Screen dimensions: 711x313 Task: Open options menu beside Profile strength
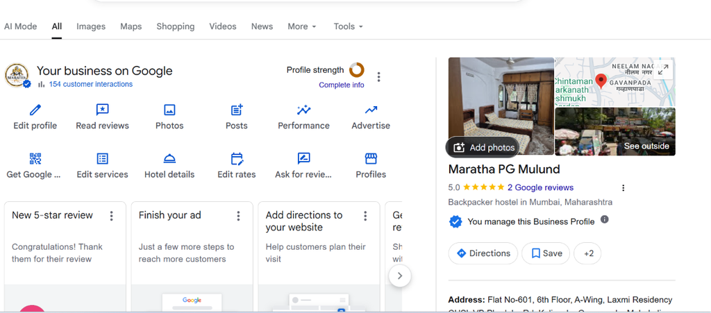point(379,77)
